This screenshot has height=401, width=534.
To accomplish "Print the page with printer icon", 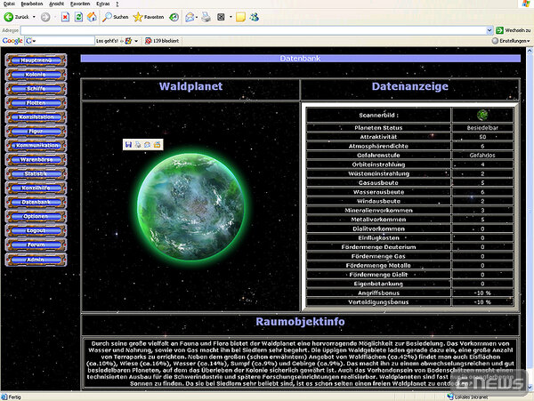I will 206,17.
